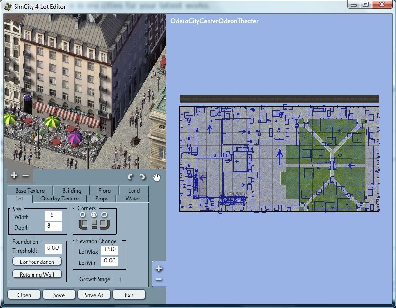
Task: Close the Lot Editor window
Action: [382, 4]
